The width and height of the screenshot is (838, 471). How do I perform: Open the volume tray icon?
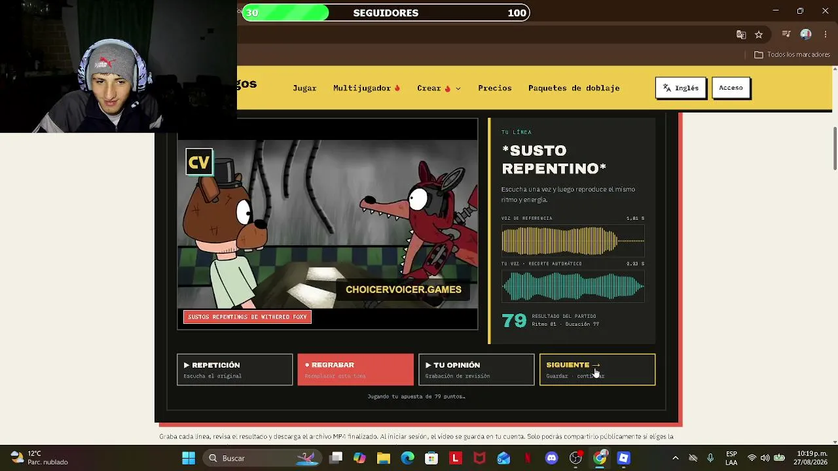click(765, 458)
